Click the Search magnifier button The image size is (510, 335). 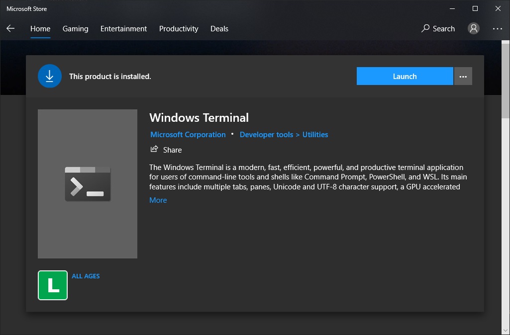coord(438,29)
